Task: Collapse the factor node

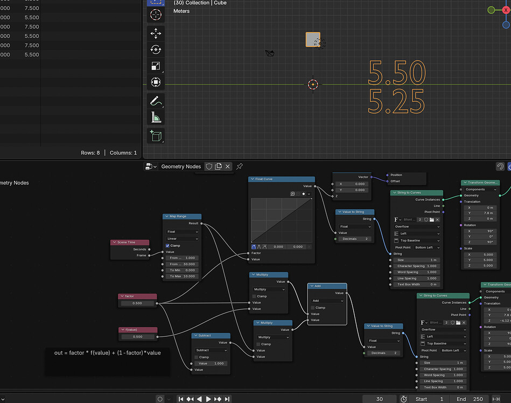Action: tap(122, 296)
